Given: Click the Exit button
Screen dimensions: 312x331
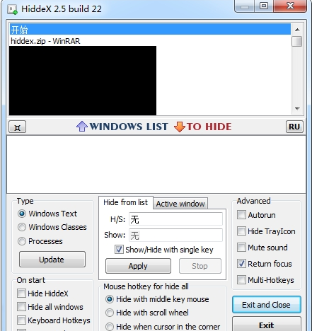Looking at the screenshot, I should 267,325.
